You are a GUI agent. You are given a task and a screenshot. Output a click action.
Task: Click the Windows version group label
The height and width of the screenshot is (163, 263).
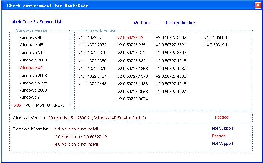tap(32, 30)
